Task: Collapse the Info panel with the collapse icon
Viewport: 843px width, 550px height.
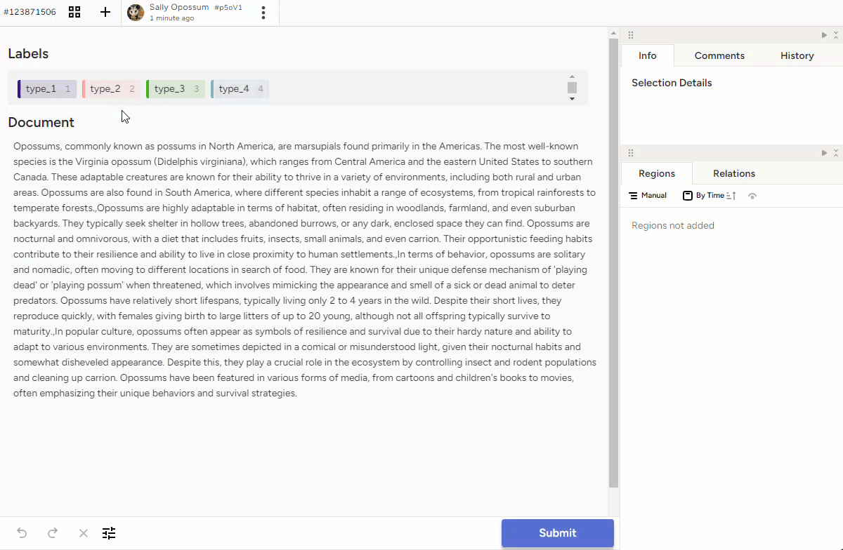Action: (836, 34)
